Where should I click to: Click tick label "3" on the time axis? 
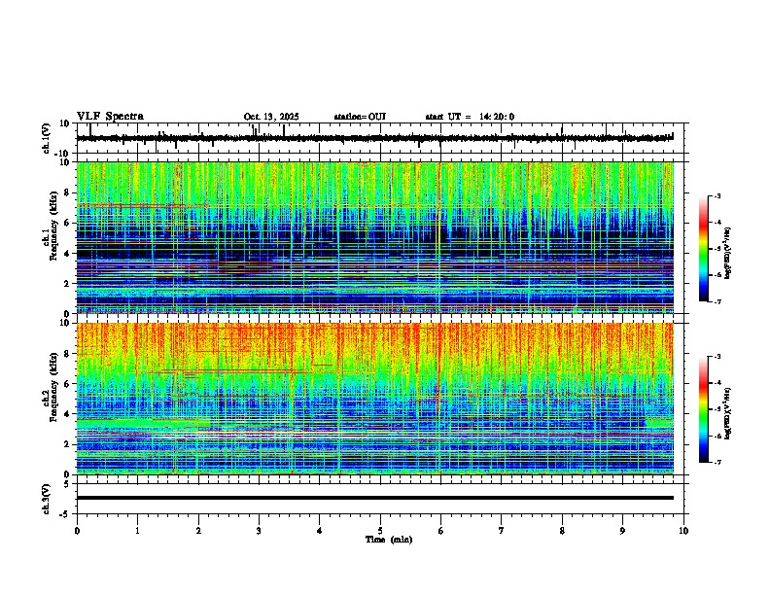[259, 531]
